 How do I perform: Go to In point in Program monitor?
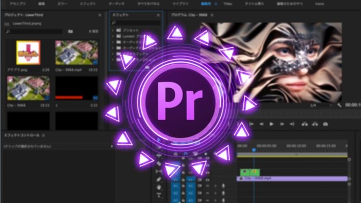[252, 124]
